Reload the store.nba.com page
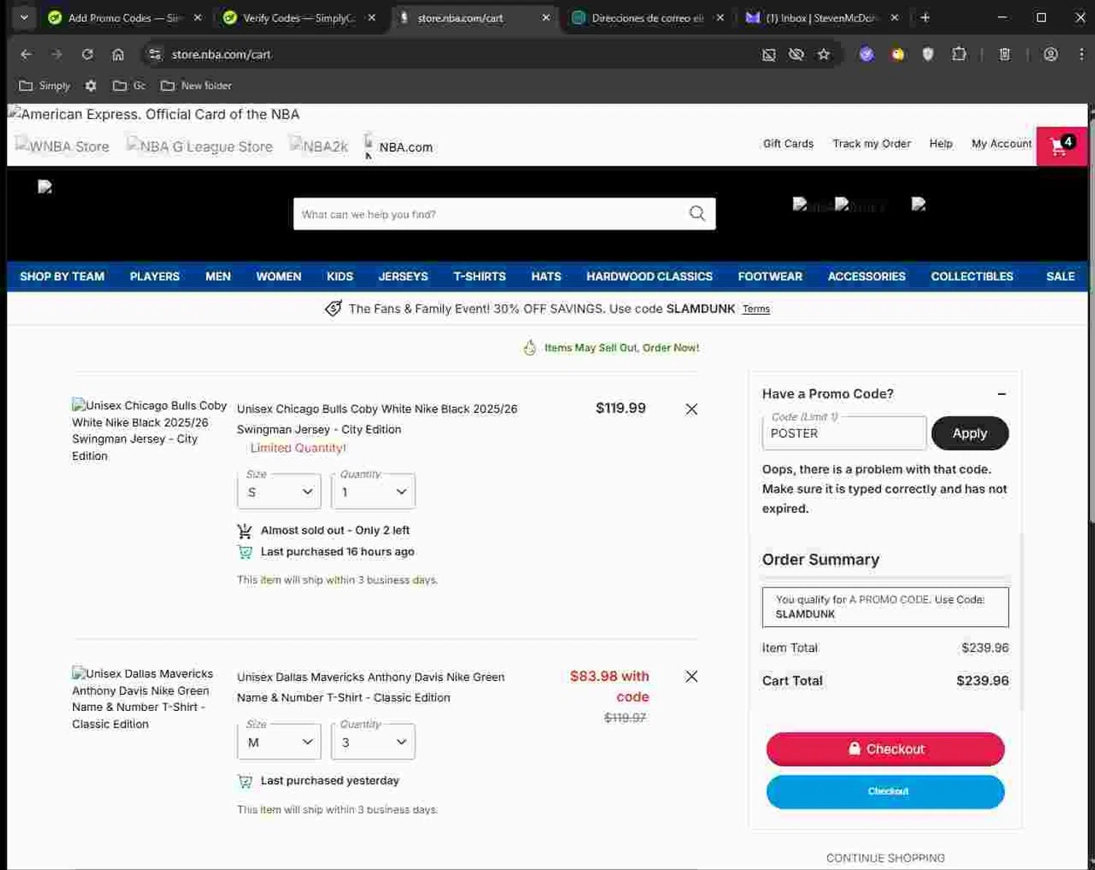 pyautogui.click(x=87, y=54)
